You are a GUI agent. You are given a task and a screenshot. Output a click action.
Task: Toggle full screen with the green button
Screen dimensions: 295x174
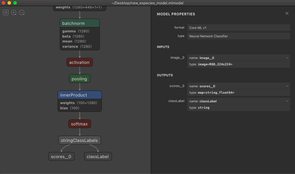point(15,3)
